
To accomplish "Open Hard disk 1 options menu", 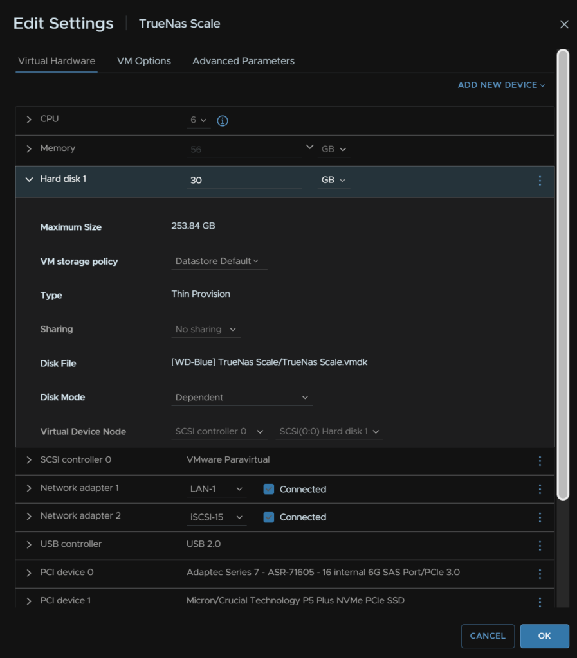I will pyautogui.click(x=540, y=181).
